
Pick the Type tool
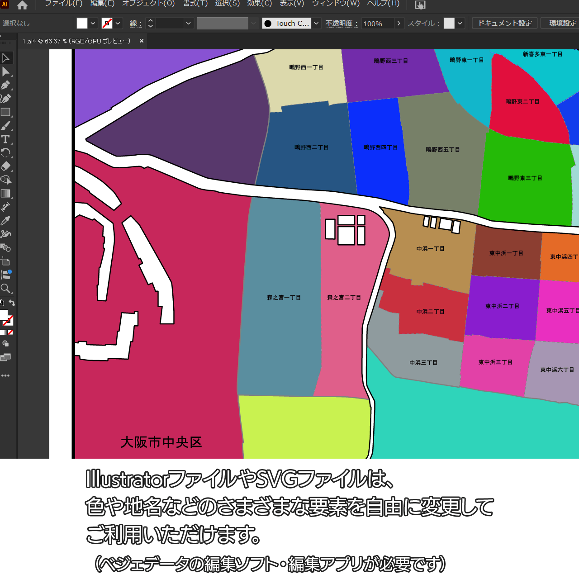pyautogui.click(x=6, y=139)
